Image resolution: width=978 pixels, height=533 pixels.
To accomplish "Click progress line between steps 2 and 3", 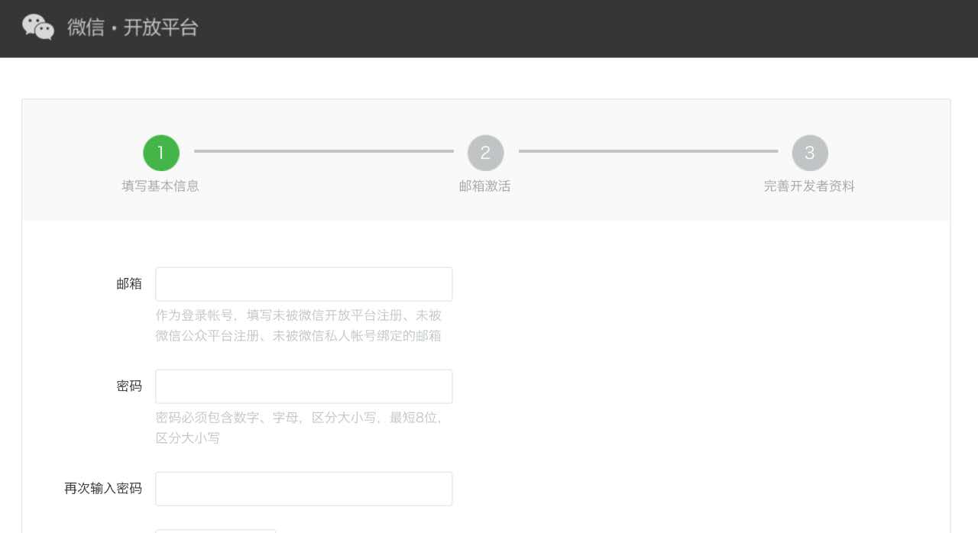I will (648, 151).
